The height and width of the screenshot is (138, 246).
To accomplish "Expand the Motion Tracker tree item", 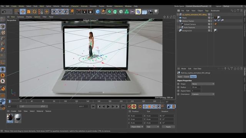I will click(x=178, y=21).
